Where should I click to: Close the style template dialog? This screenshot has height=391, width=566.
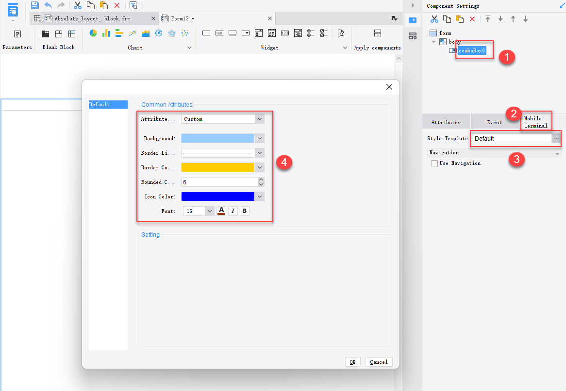pyautogui.click(x=389, y=87)
